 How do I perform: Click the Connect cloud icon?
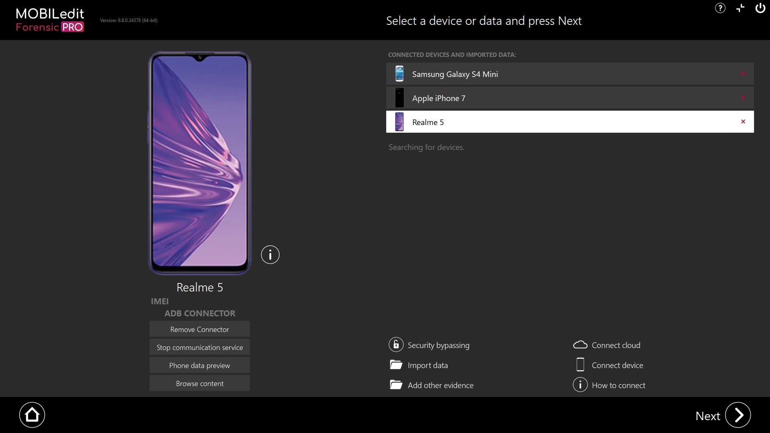580,345
